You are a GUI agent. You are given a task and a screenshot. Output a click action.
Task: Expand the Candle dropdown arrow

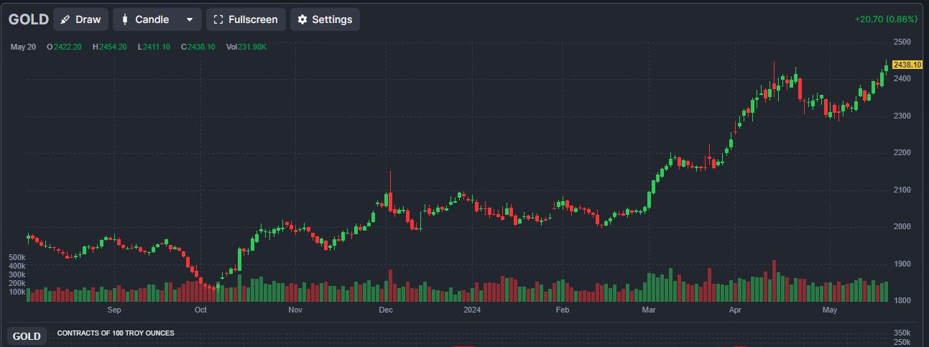[x=190, y=19]
